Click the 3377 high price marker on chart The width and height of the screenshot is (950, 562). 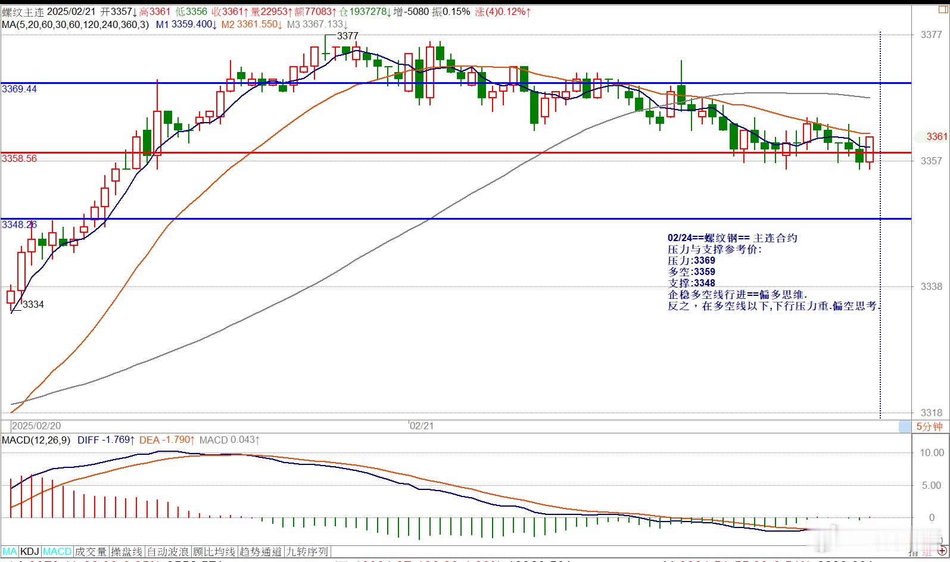[x=348, y=36]
